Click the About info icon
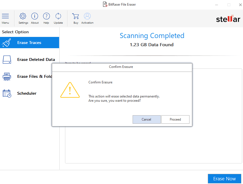Screen dimensions: 243x184 coord(35,16)
